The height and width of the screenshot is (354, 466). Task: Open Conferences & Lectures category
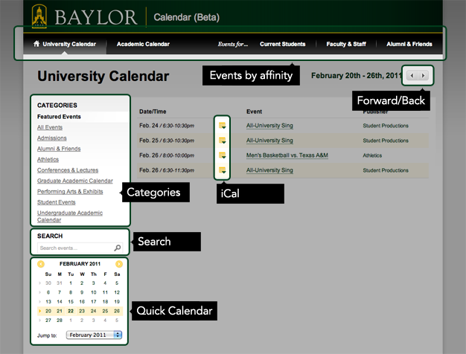pos(68,170)
